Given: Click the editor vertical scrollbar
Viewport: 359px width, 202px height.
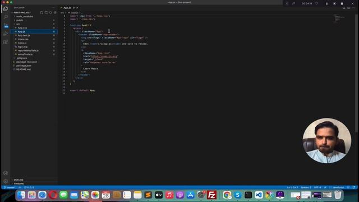Looking at the screenshot, I should tap(357, 73).
